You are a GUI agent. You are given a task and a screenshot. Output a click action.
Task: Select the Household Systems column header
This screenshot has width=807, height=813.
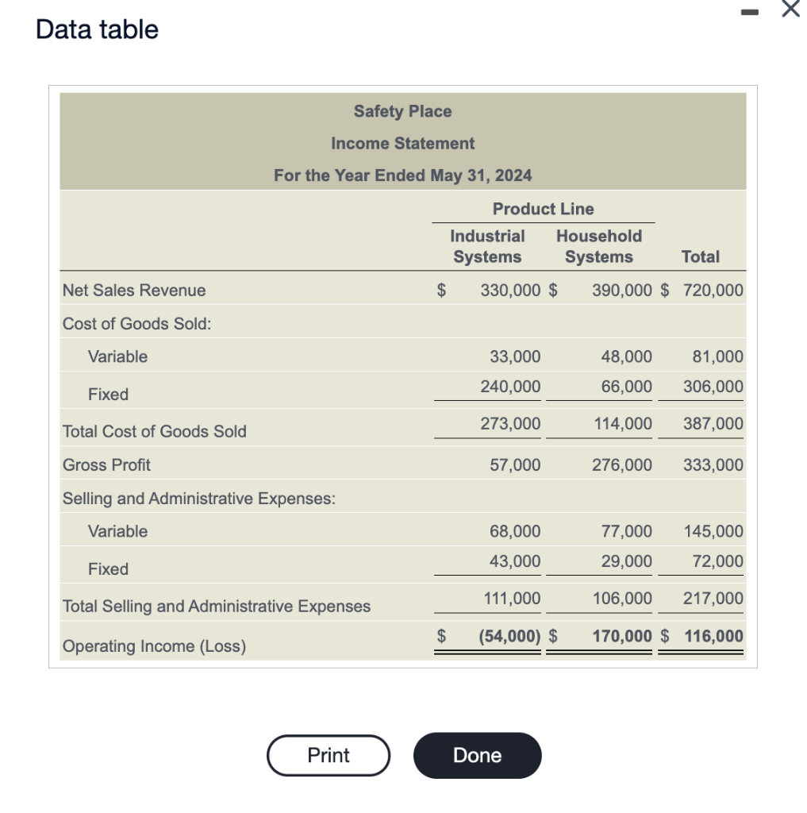point(599,246)
